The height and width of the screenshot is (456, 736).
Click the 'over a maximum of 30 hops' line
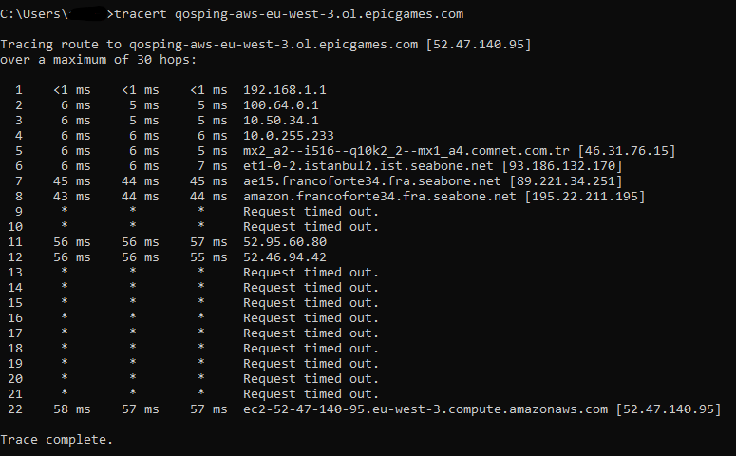coord(98,60)
